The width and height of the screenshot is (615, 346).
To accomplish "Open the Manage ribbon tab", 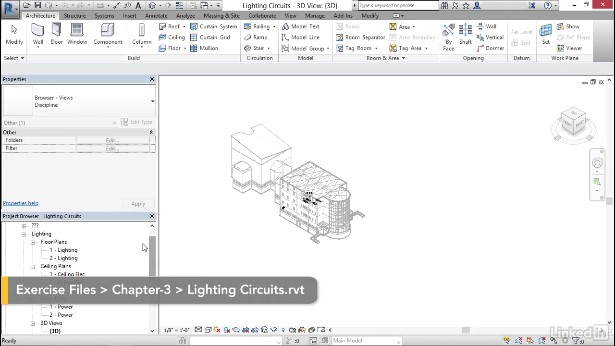I will pos(315,15).
